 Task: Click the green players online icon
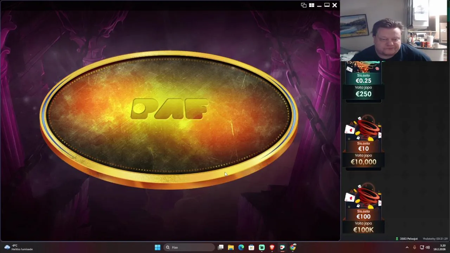pos(397,239)
